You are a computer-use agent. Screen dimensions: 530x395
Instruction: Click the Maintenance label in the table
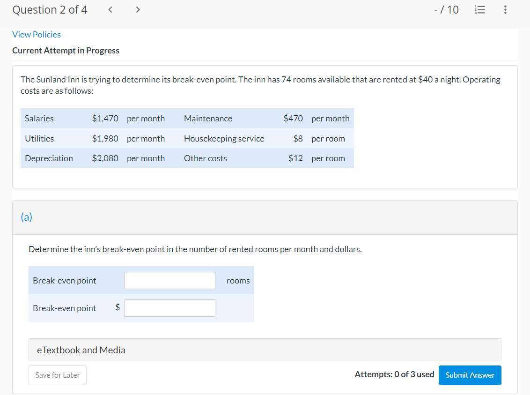click(208, 119)
